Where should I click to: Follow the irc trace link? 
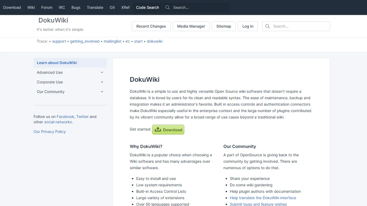(128, 41)
